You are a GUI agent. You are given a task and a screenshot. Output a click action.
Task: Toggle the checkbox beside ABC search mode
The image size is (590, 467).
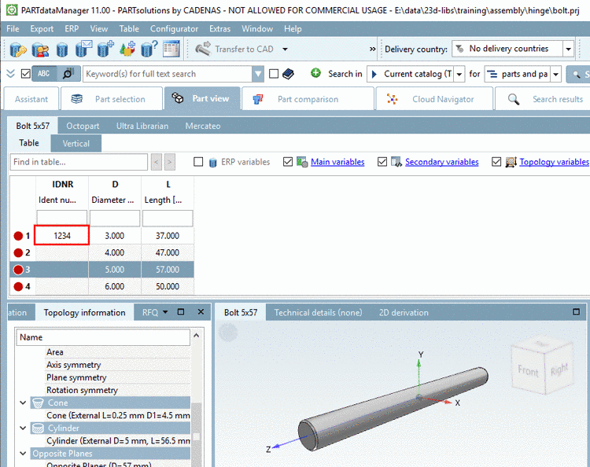click(x=26, y=74)
